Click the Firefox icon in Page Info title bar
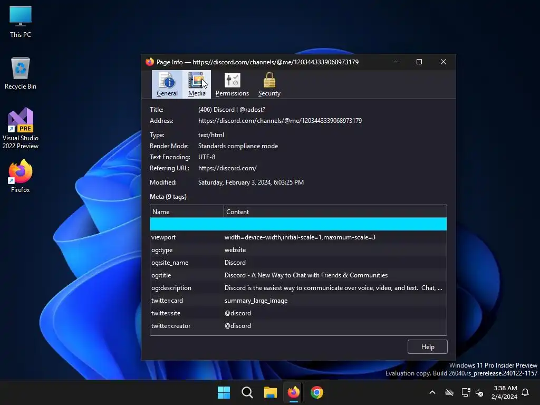The width and height of the screenshot is (540, 405). click(149, 62)
